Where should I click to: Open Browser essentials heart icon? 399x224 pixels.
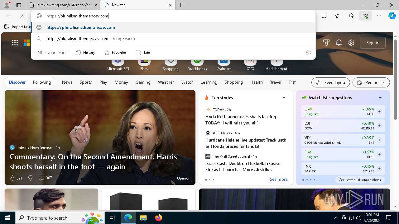365,16
